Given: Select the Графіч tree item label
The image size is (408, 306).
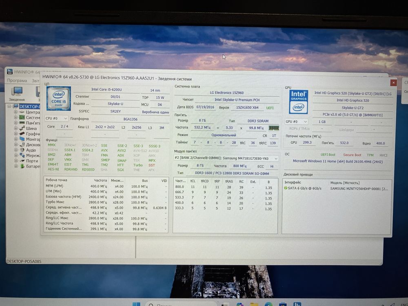Looking at the screenshot, I should click(x=33, y=134).
